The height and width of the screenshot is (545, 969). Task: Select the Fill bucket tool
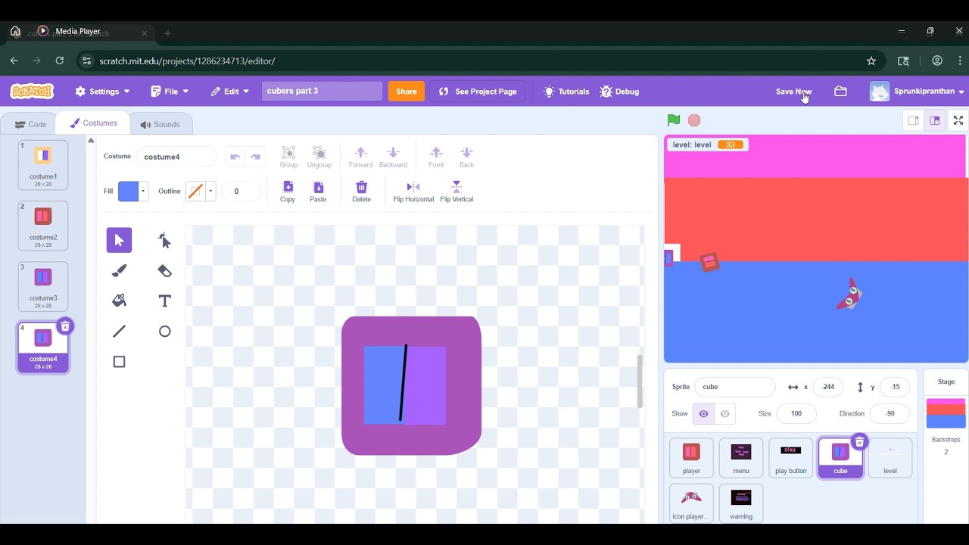119,301
